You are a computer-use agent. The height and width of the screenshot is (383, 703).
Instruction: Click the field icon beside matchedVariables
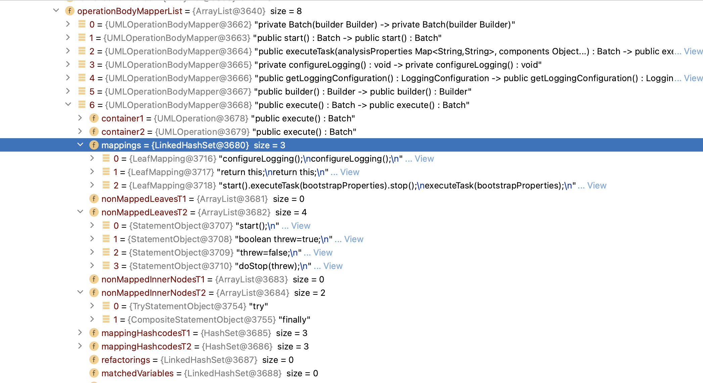click(94, 373)
